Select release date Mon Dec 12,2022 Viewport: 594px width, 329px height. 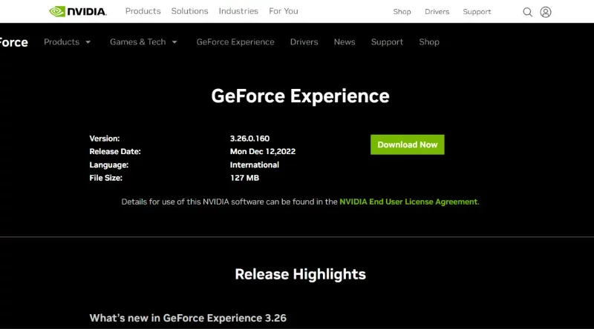click(263, 151)
